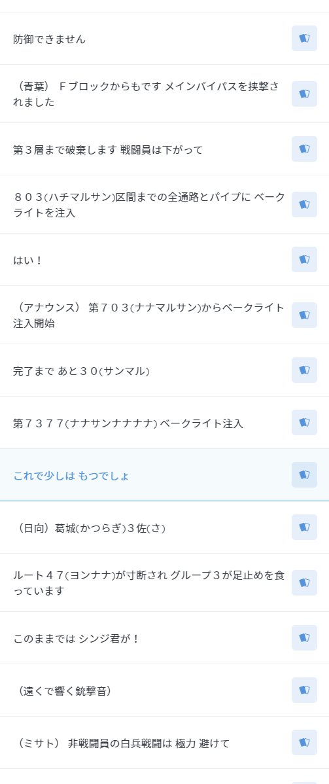
Task: Click flashcard icon on highlighted これで少しは line
Action: tap(304, 475)
